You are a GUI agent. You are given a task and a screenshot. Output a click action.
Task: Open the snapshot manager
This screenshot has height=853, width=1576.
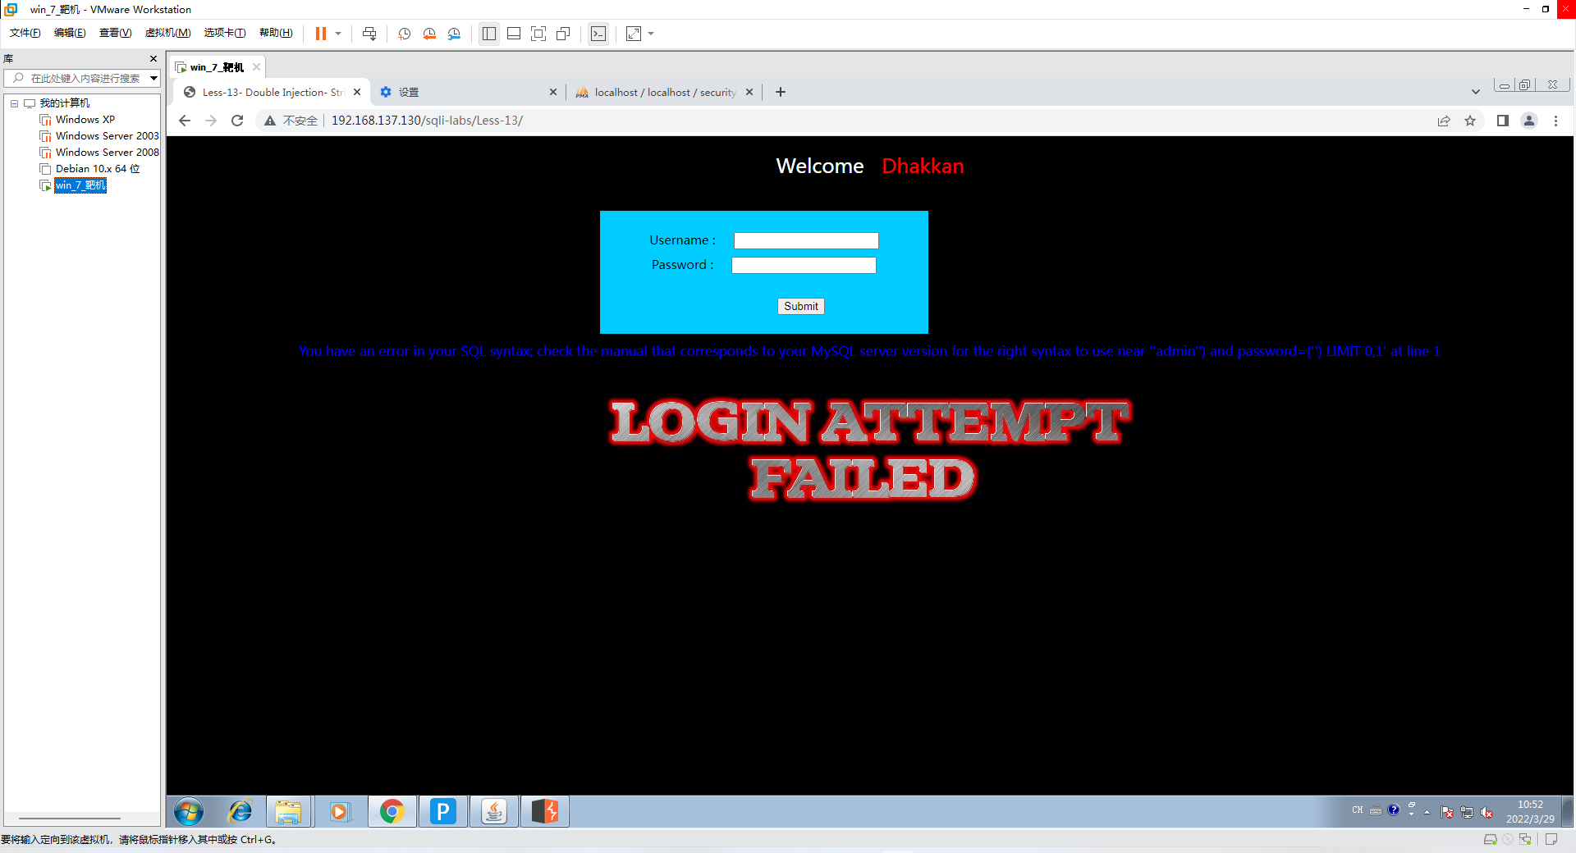454,34
